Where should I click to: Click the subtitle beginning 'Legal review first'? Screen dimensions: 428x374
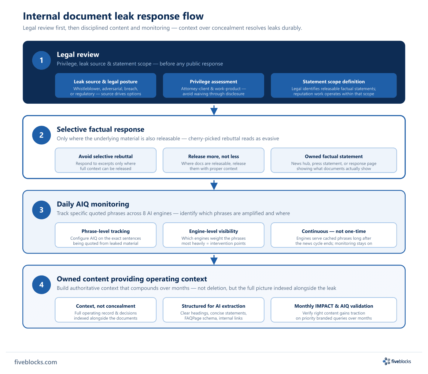pos(162,28)
